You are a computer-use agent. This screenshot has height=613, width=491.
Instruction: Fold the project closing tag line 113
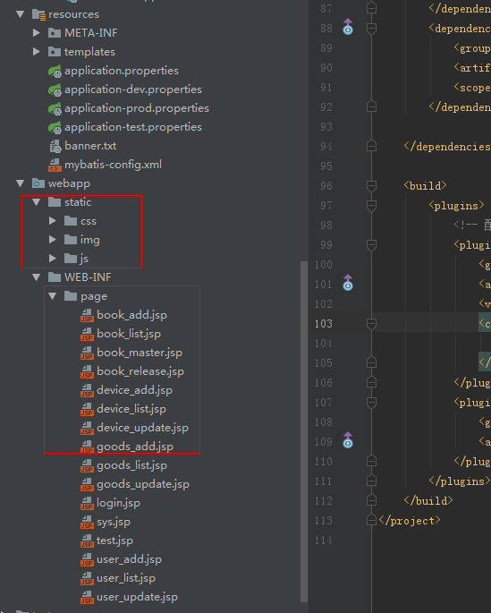tap(371, 520)
